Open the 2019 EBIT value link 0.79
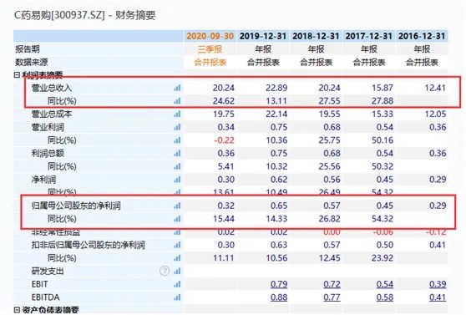 pyautogui.click(x=279, y=284)
